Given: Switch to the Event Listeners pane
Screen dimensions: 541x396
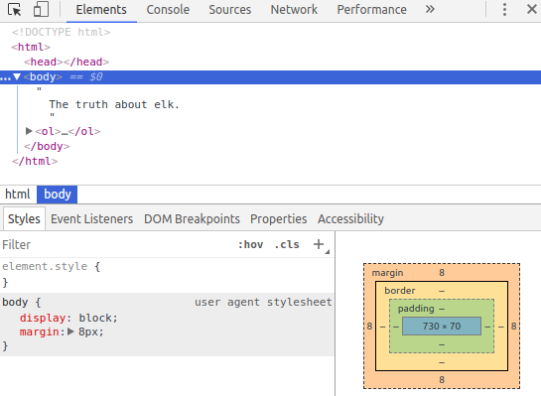Looking at the screenshot, I should tap(91, 219).
